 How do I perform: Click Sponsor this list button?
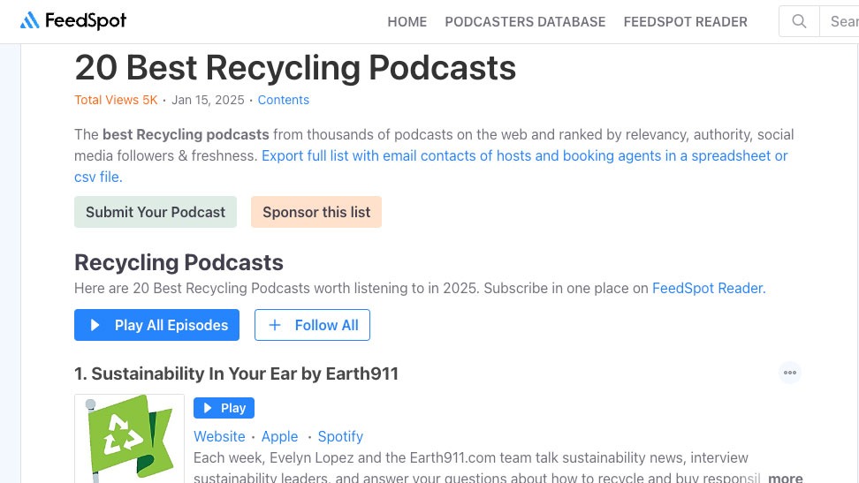point(316,212)
